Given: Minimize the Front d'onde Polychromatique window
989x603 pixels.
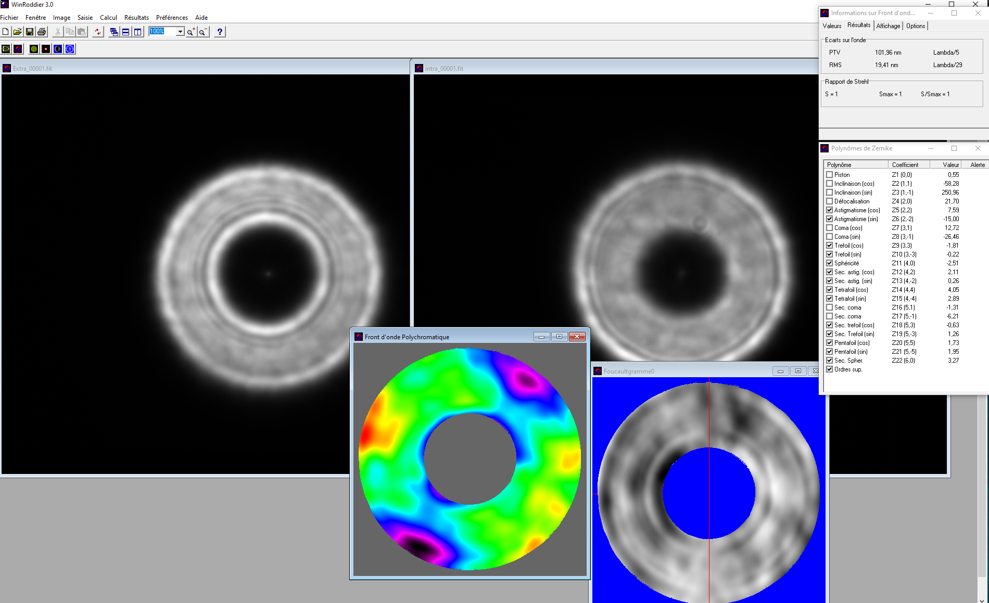Looking at the screenshot, I should pyautogui.click(x=541, y=337).
